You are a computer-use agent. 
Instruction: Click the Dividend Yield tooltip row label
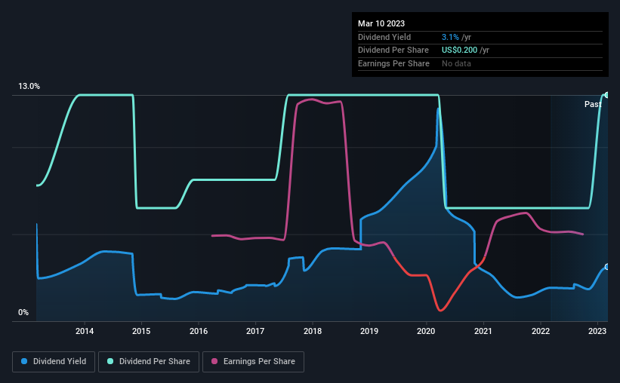(x=384, y=37)
